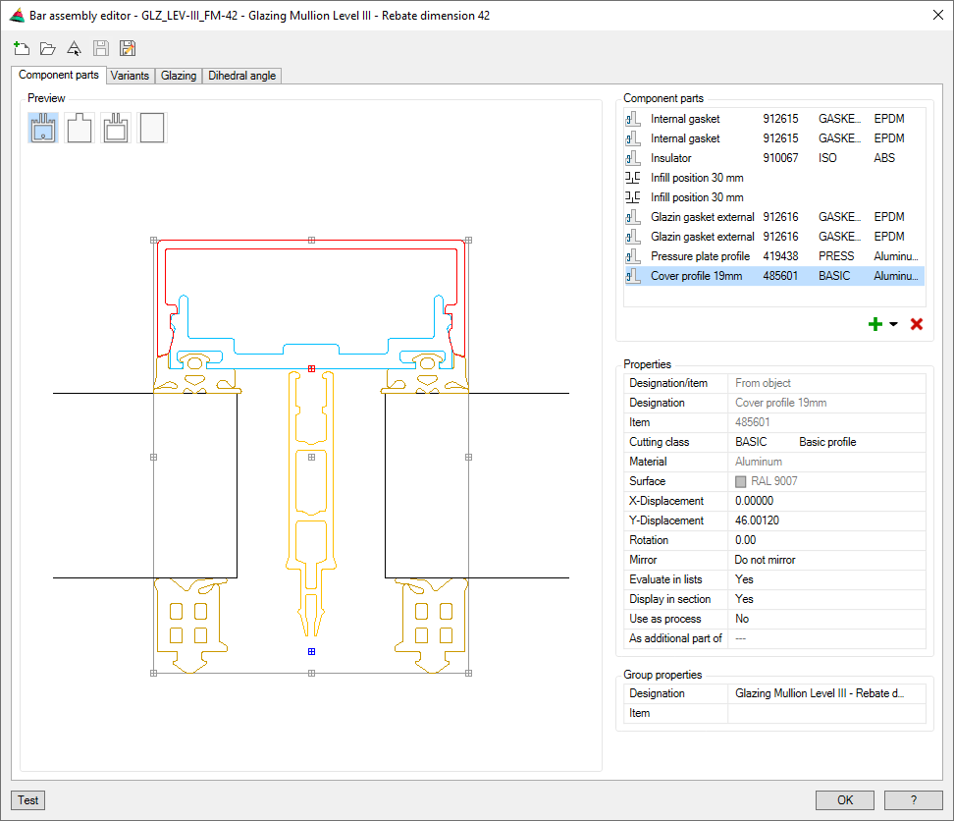
Task: Open the dropdown arrow beside green plus
Action: pyautogui.click(x=893, y=325)
